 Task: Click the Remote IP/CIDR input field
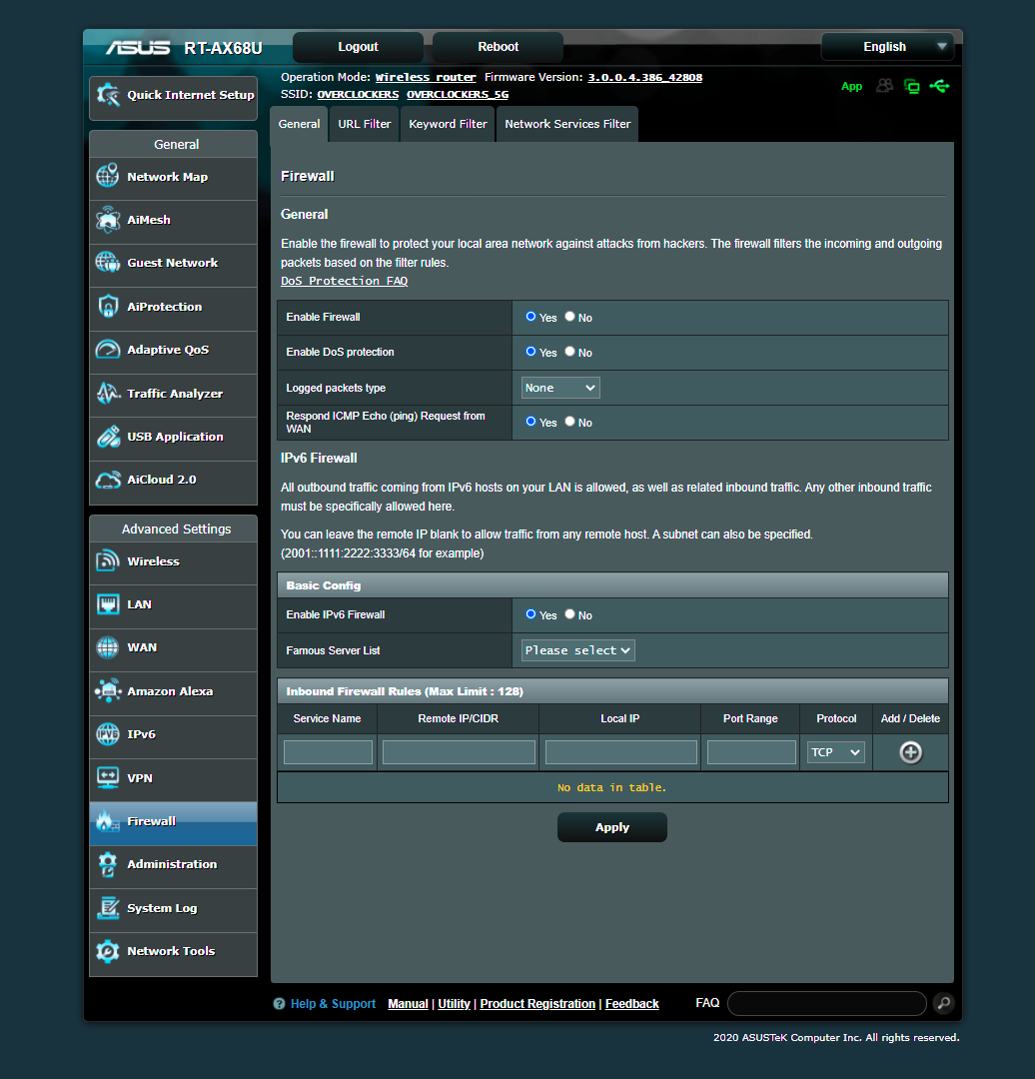459,752
